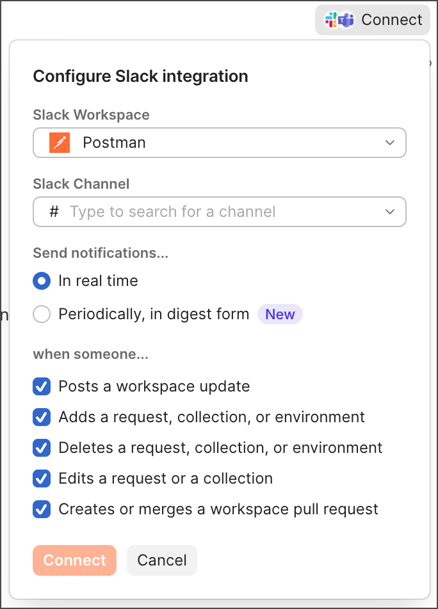
Task: Click the Slack logo icon at top
Action: (x=331, y=20)
